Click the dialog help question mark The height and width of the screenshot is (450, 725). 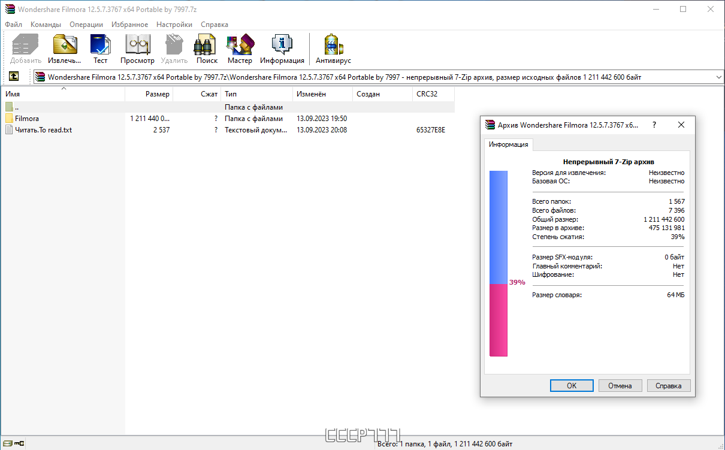(x=654, y=125)
